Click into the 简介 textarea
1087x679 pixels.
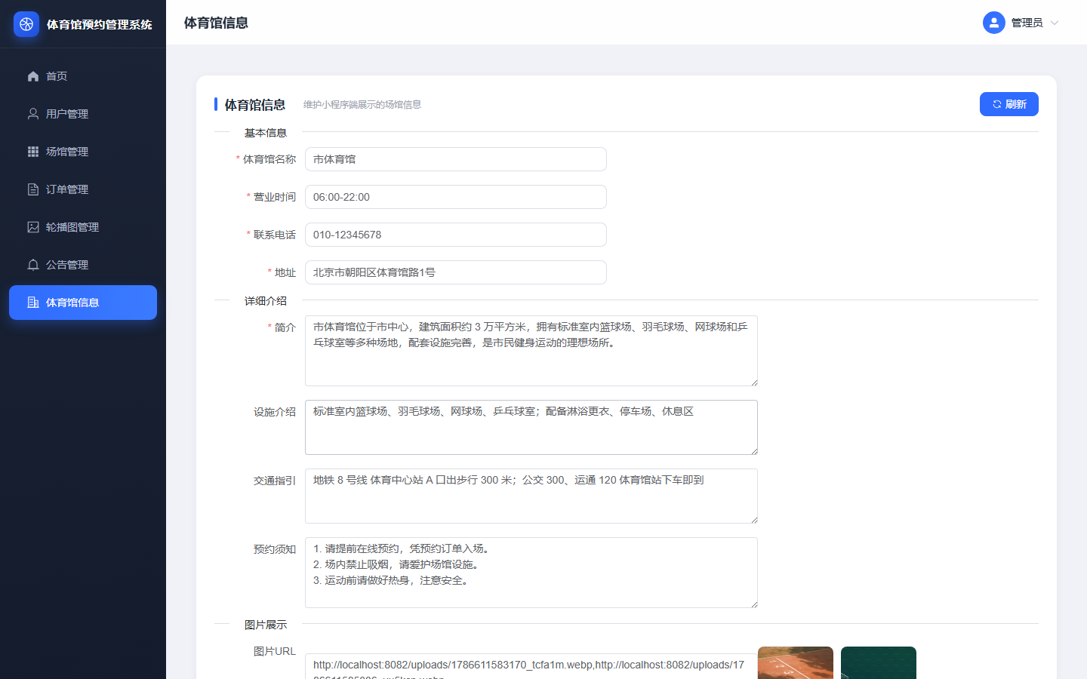[x=531, y=351]
